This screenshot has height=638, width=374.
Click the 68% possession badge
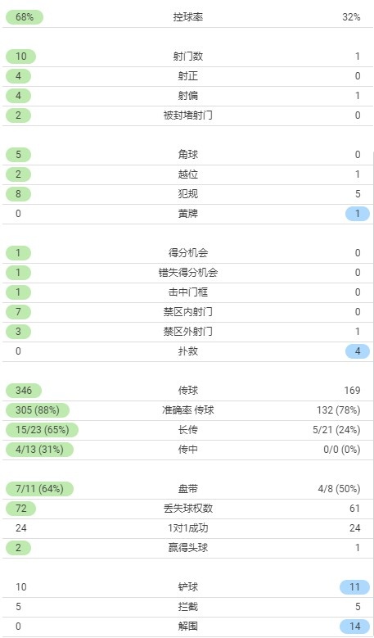click(25, 17)
